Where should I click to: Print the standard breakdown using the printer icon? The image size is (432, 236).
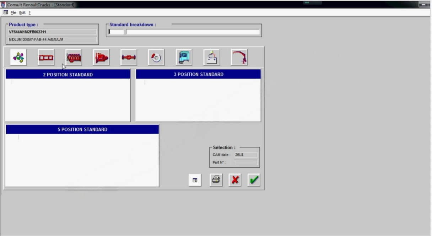pyautogui.click(x=216, y=180)
